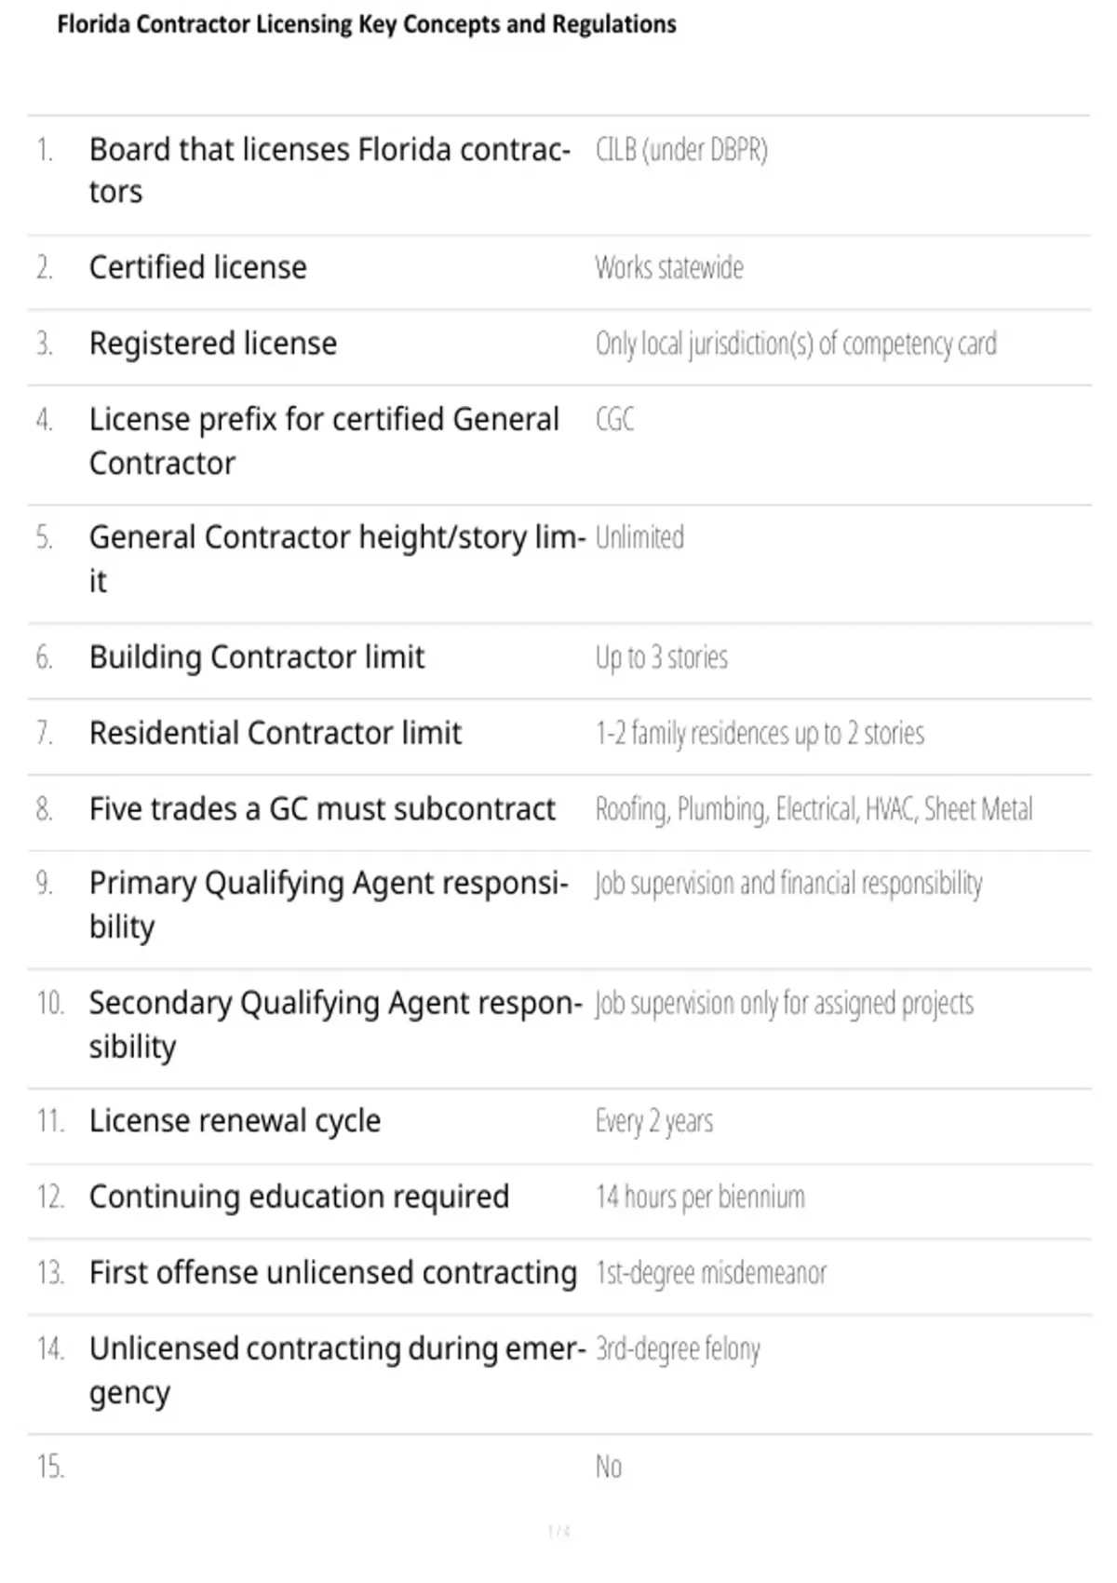Click the competency card definition text
1117x1583 pixels.
pyautogui.click(x=796, y=345)
